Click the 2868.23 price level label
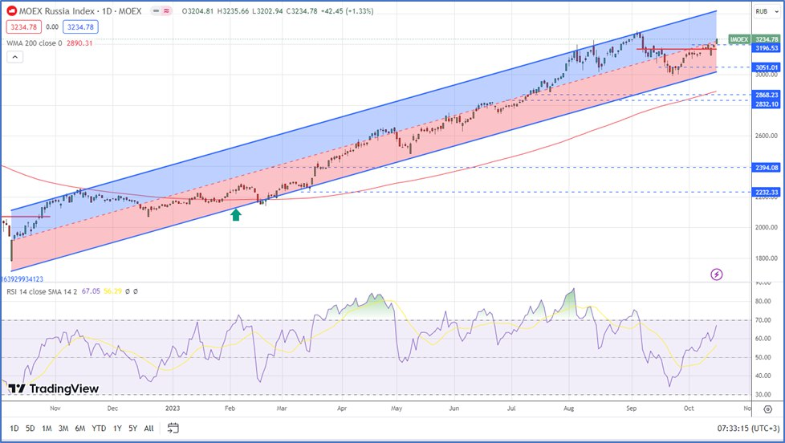 pyautogui.click(x=767, y=95)
